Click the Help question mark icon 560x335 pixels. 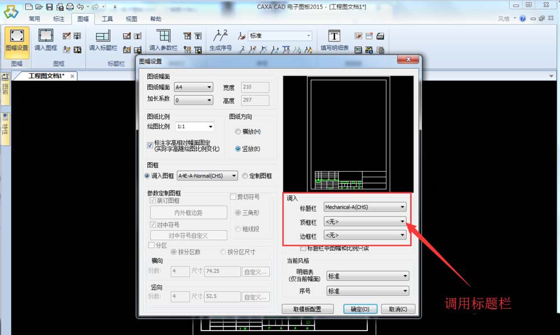[523, 18]
